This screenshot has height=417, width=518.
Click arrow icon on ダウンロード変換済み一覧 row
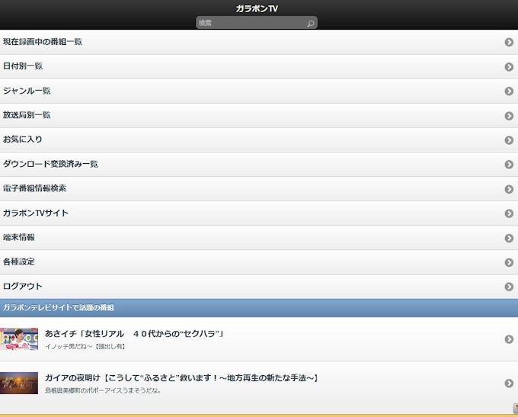(x=509, y=165)
